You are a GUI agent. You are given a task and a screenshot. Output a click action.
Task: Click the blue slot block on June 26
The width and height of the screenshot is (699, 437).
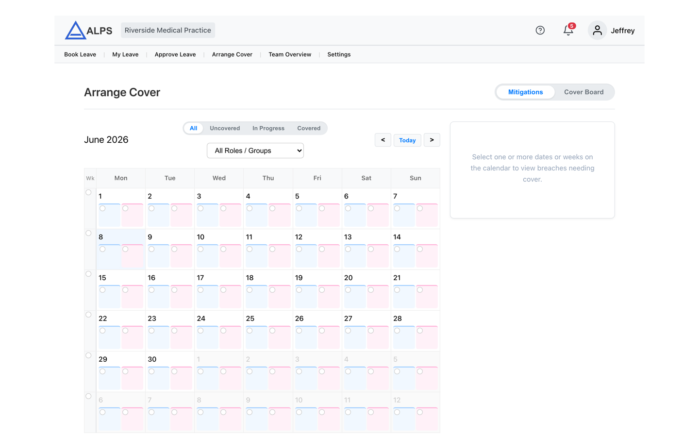coord(306,337)
